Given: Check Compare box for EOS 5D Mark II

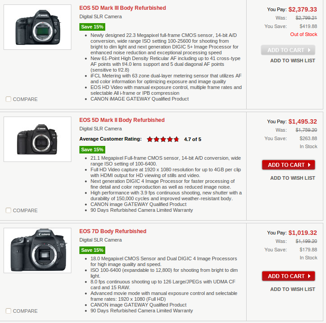Looking at the screenshot, I should (x=8, y=210).
